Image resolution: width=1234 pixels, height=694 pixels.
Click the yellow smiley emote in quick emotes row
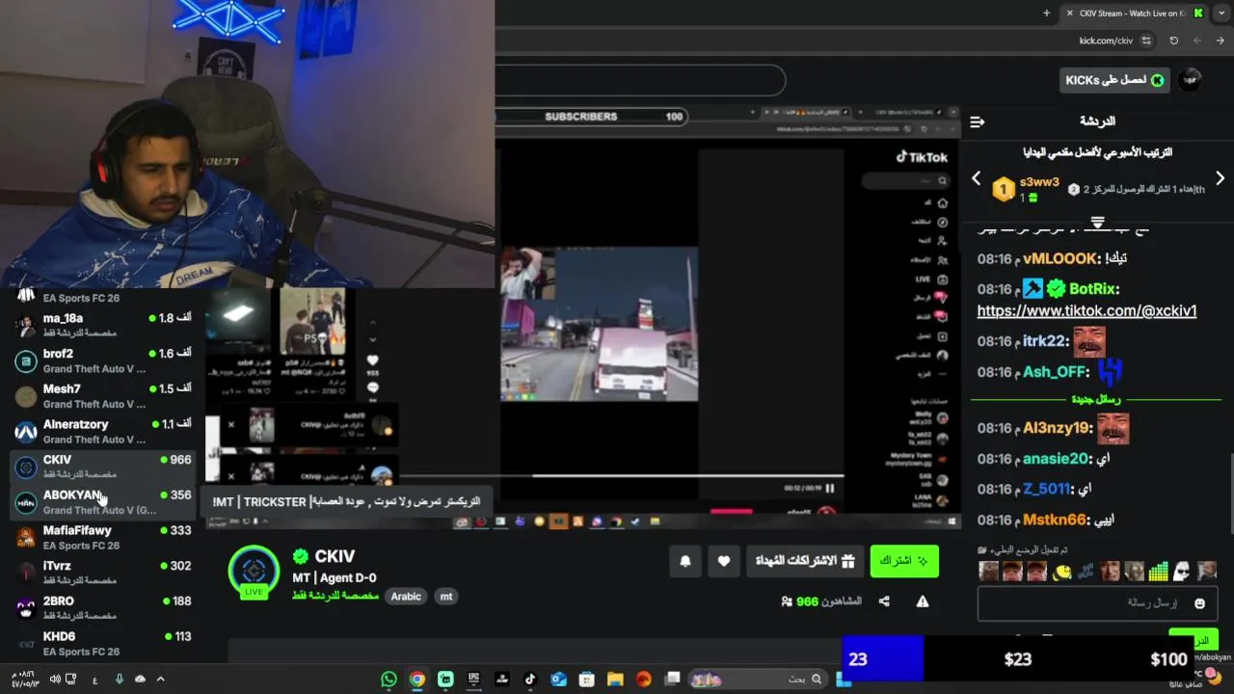point(1061,571)
